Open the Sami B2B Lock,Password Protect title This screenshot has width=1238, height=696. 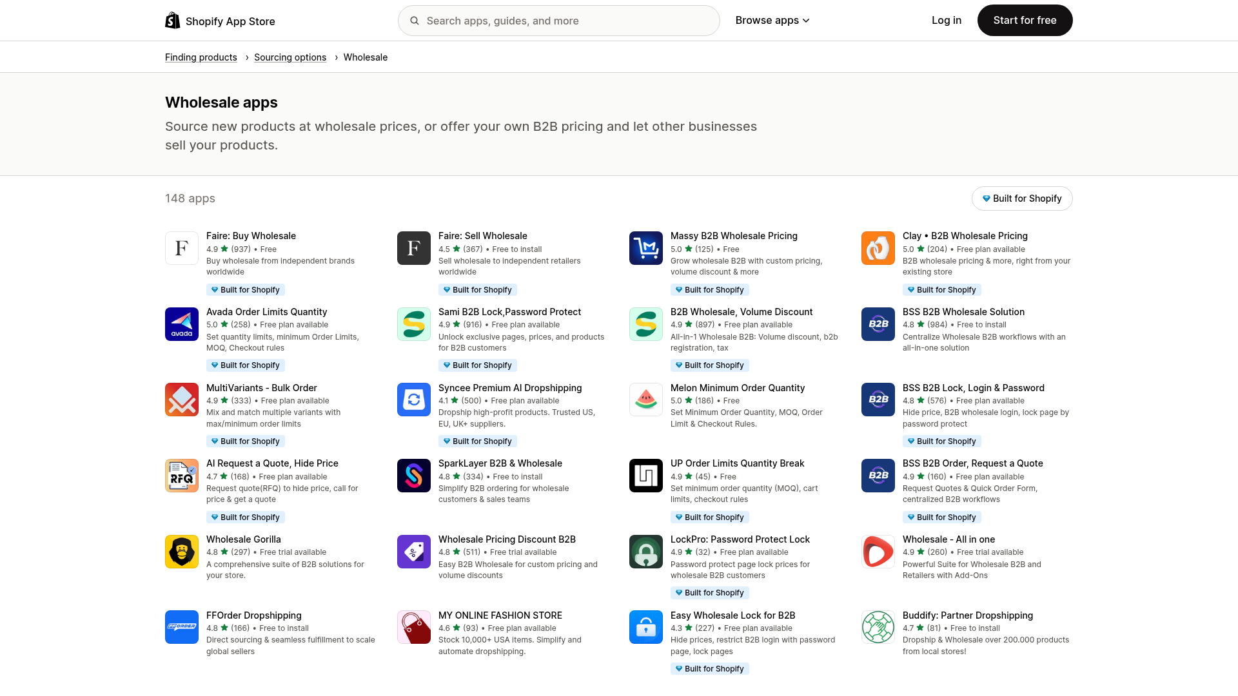click(509, 312)
